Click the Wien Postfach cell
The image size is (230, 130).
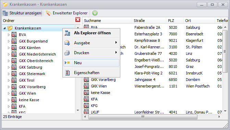[x=197, y=86]
